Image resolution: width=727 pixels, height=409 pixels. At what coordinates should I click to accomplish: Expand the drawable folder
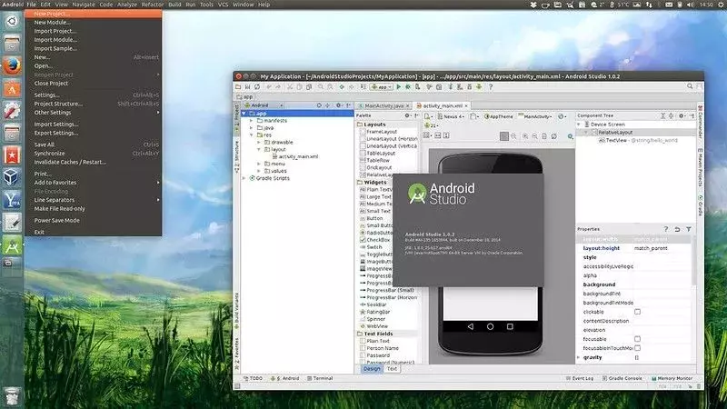click(259, 143)
